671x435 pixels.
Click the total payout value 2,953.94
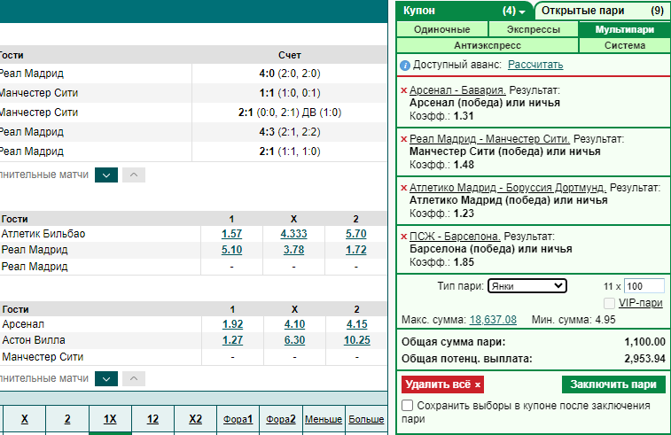pos(644,359)
